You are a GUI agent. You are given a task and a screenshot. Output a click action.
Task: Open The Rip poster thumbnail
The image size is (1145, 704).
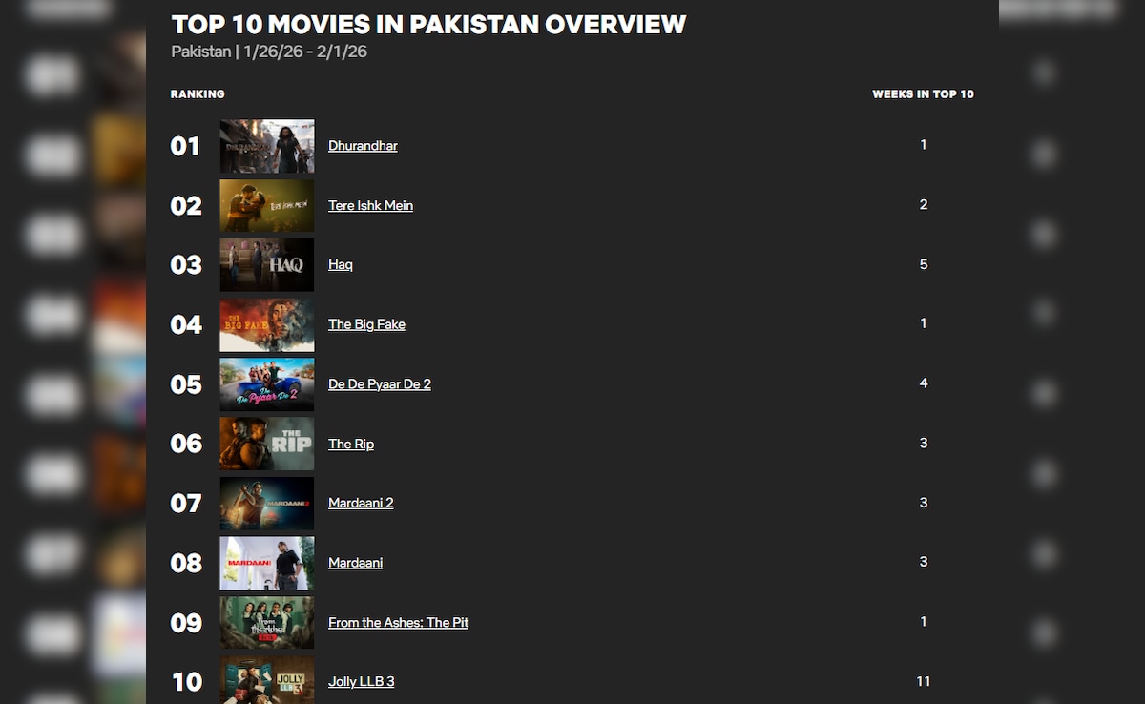pyautogui.click(x=267, y=444)
